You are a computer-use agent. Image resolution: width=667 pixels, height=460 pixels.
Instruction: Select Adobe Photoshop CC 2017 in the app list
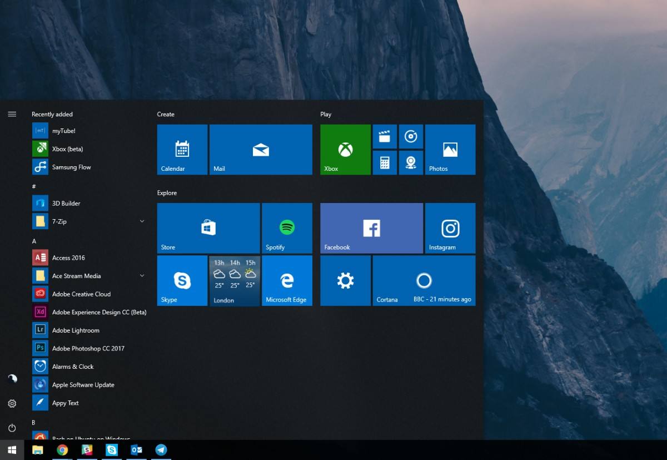pos(88,349)
